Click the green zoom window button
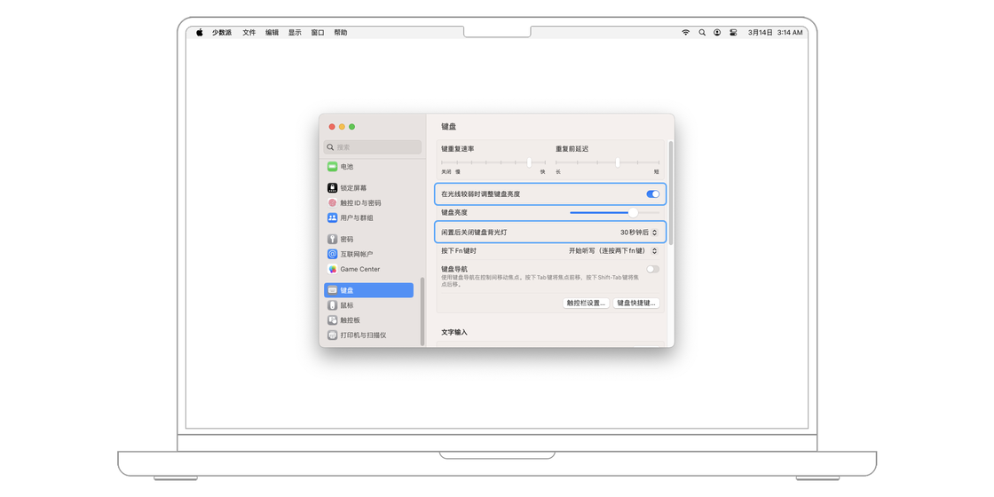Viewport: 994px width, 497px height. (x=351, y=127)
